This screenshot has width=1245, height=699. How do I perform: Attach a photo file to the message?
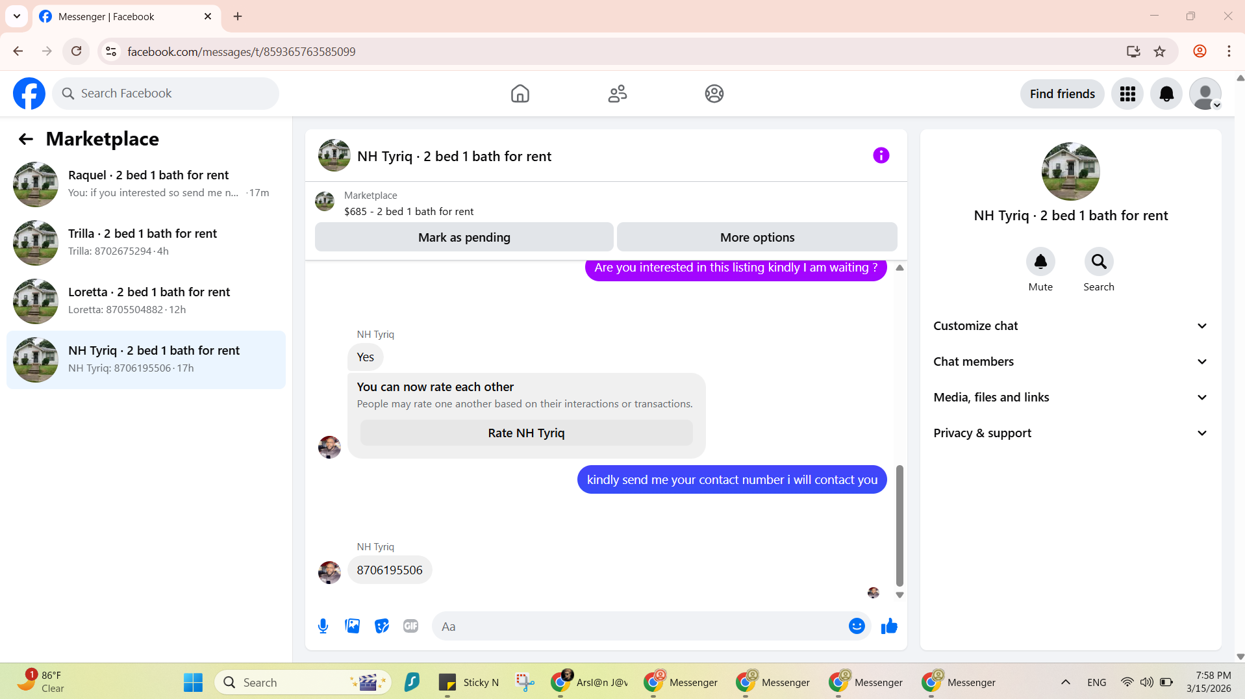tap(352, 626)
